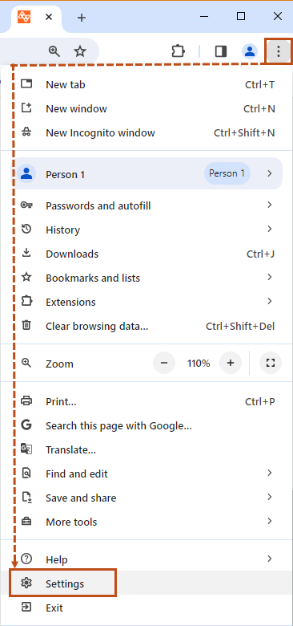
Task: Close the current browser tab
Action: point(49,17)
